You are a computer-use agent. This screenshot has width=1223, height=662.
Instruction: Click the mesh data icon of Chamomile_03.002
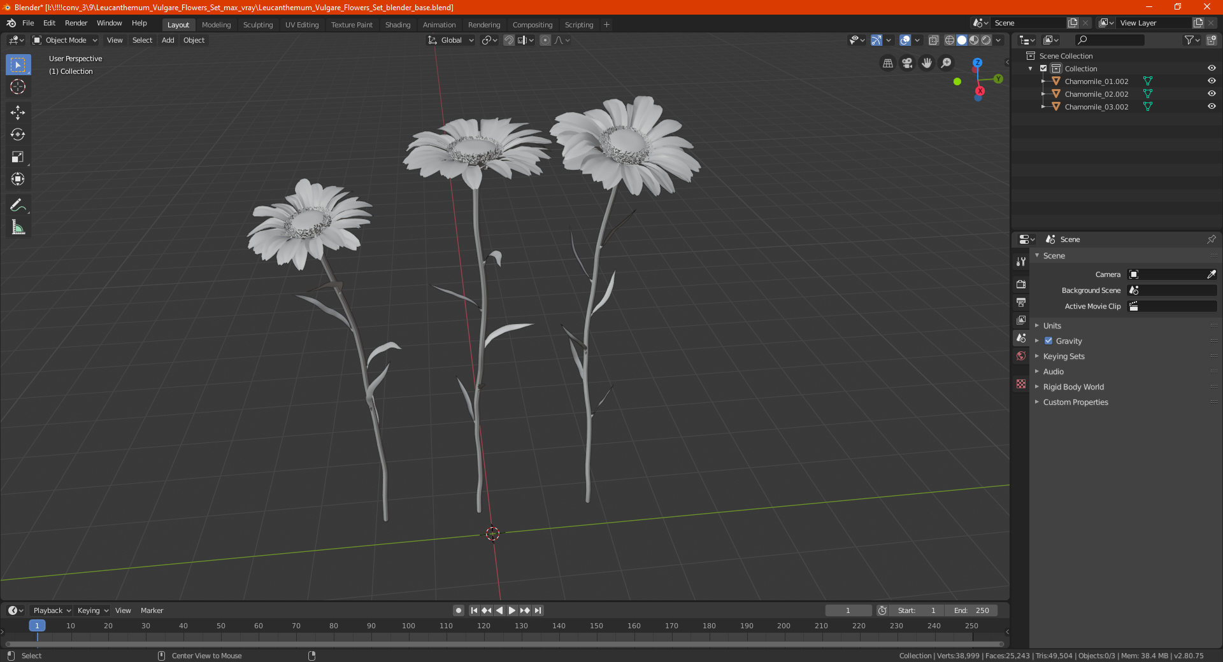point(1147,107)
